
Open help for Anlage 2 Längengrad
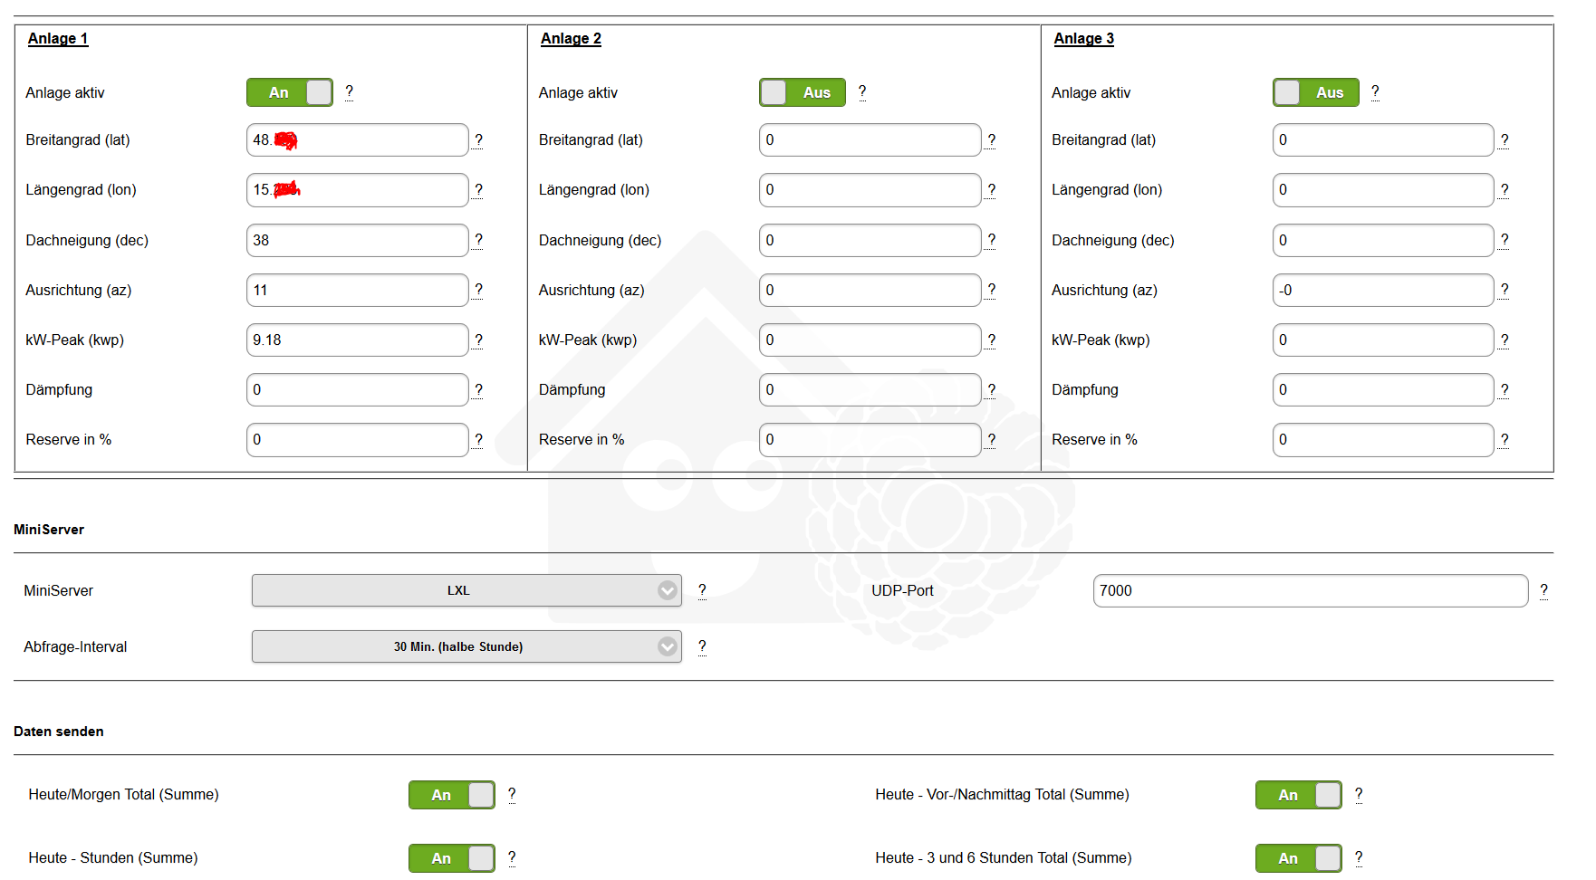992,190
